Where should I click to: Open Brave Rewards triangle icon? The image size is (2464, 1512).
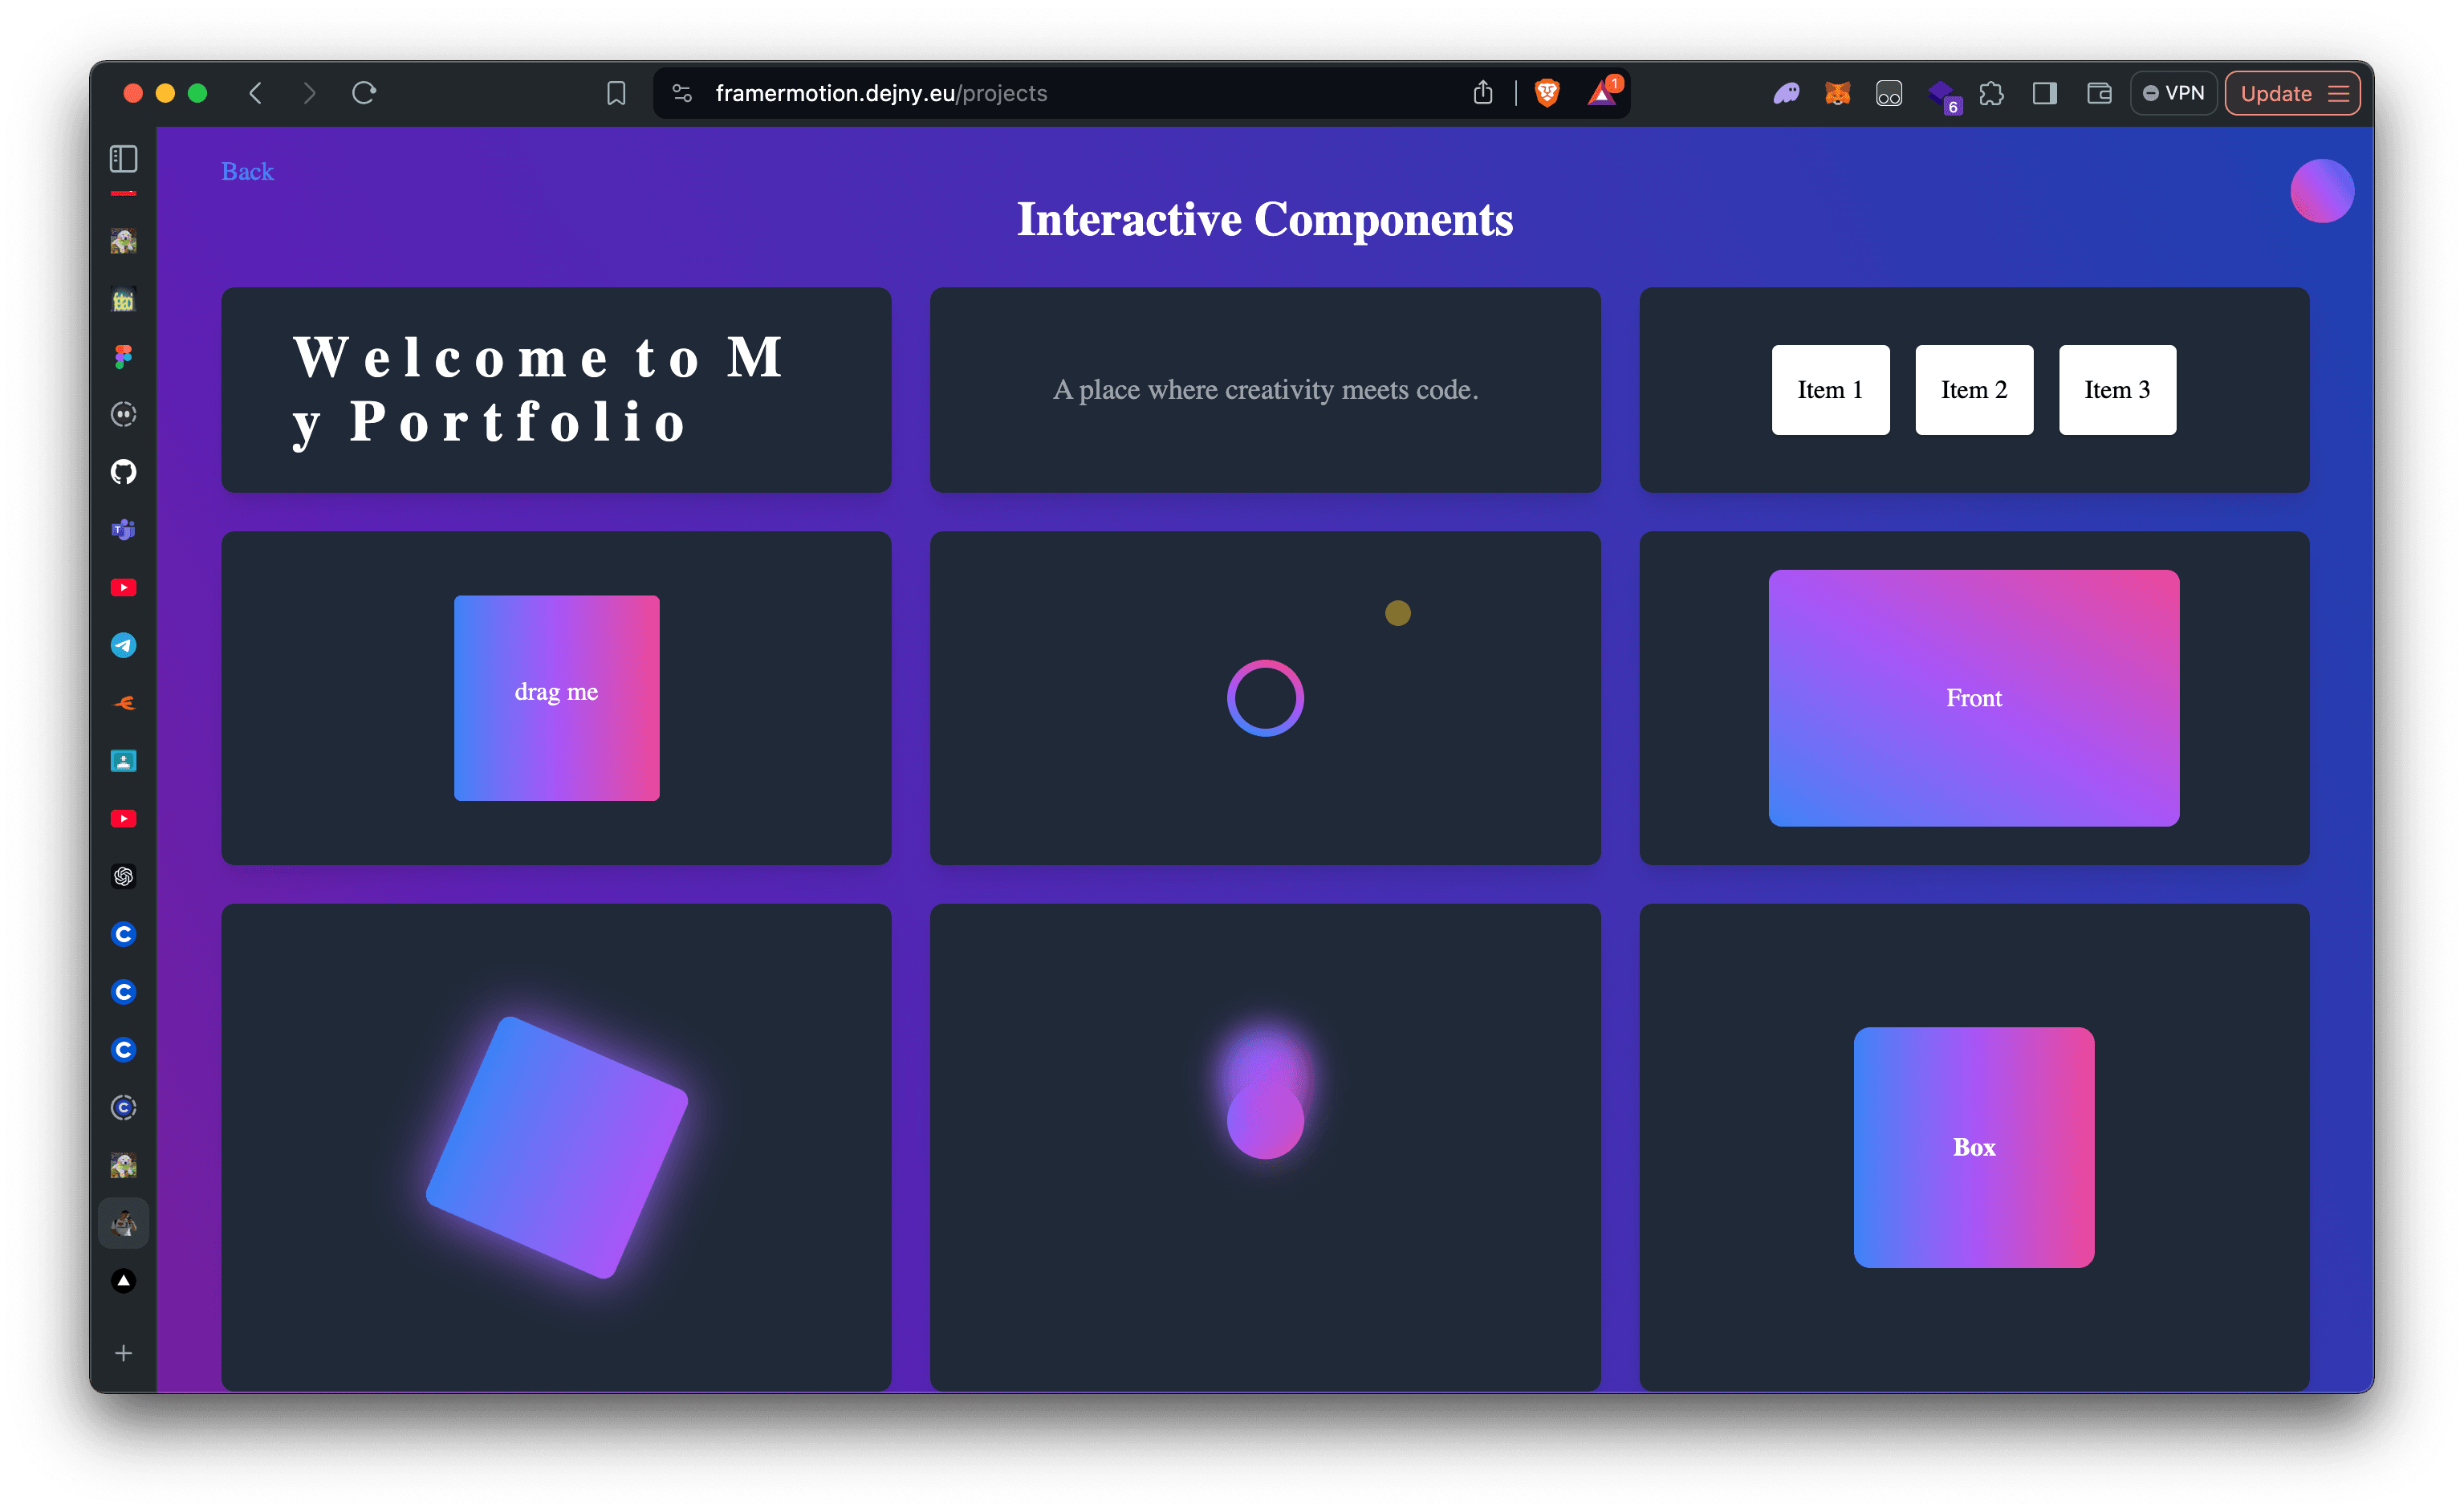tap(1601, 93)
